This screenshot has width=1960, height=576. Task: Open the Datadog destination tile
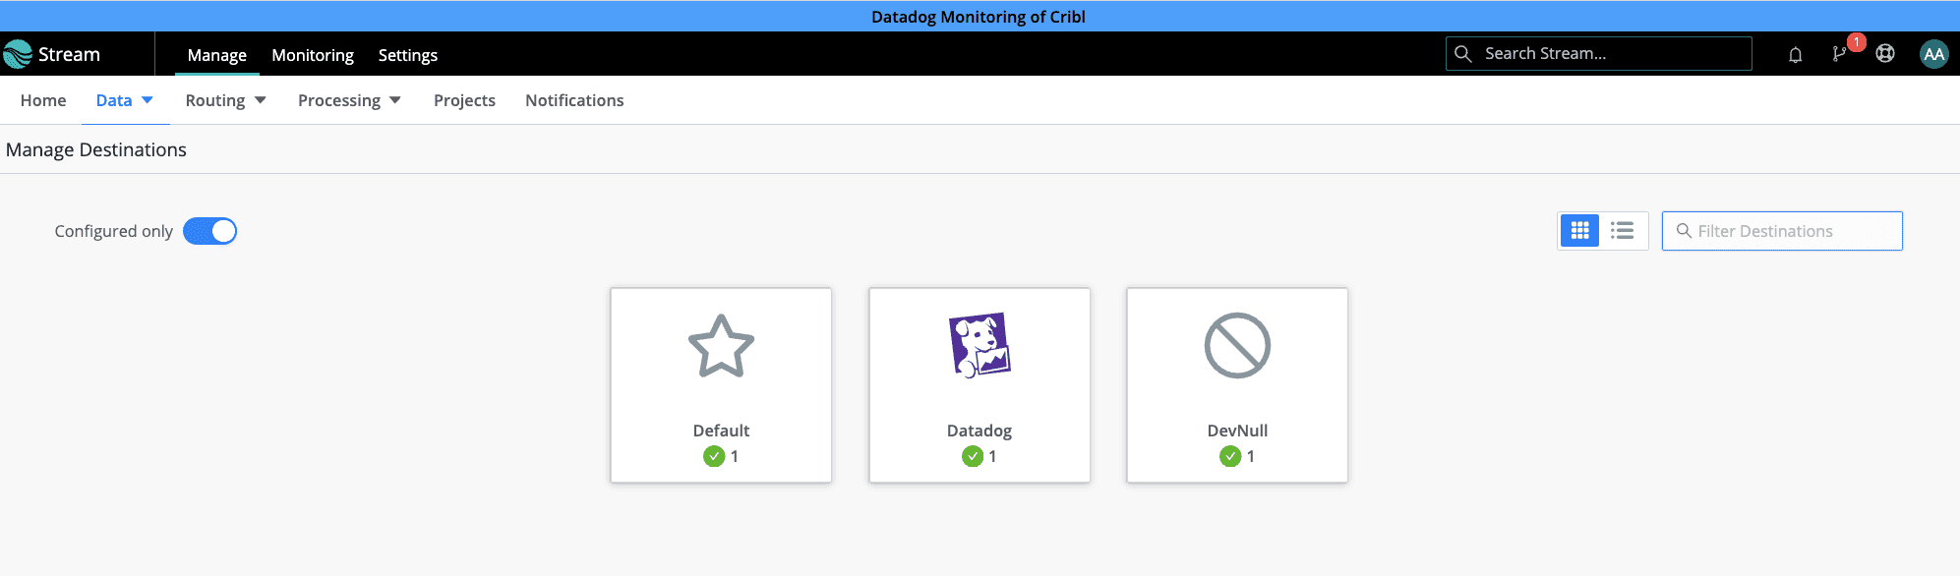979,384
